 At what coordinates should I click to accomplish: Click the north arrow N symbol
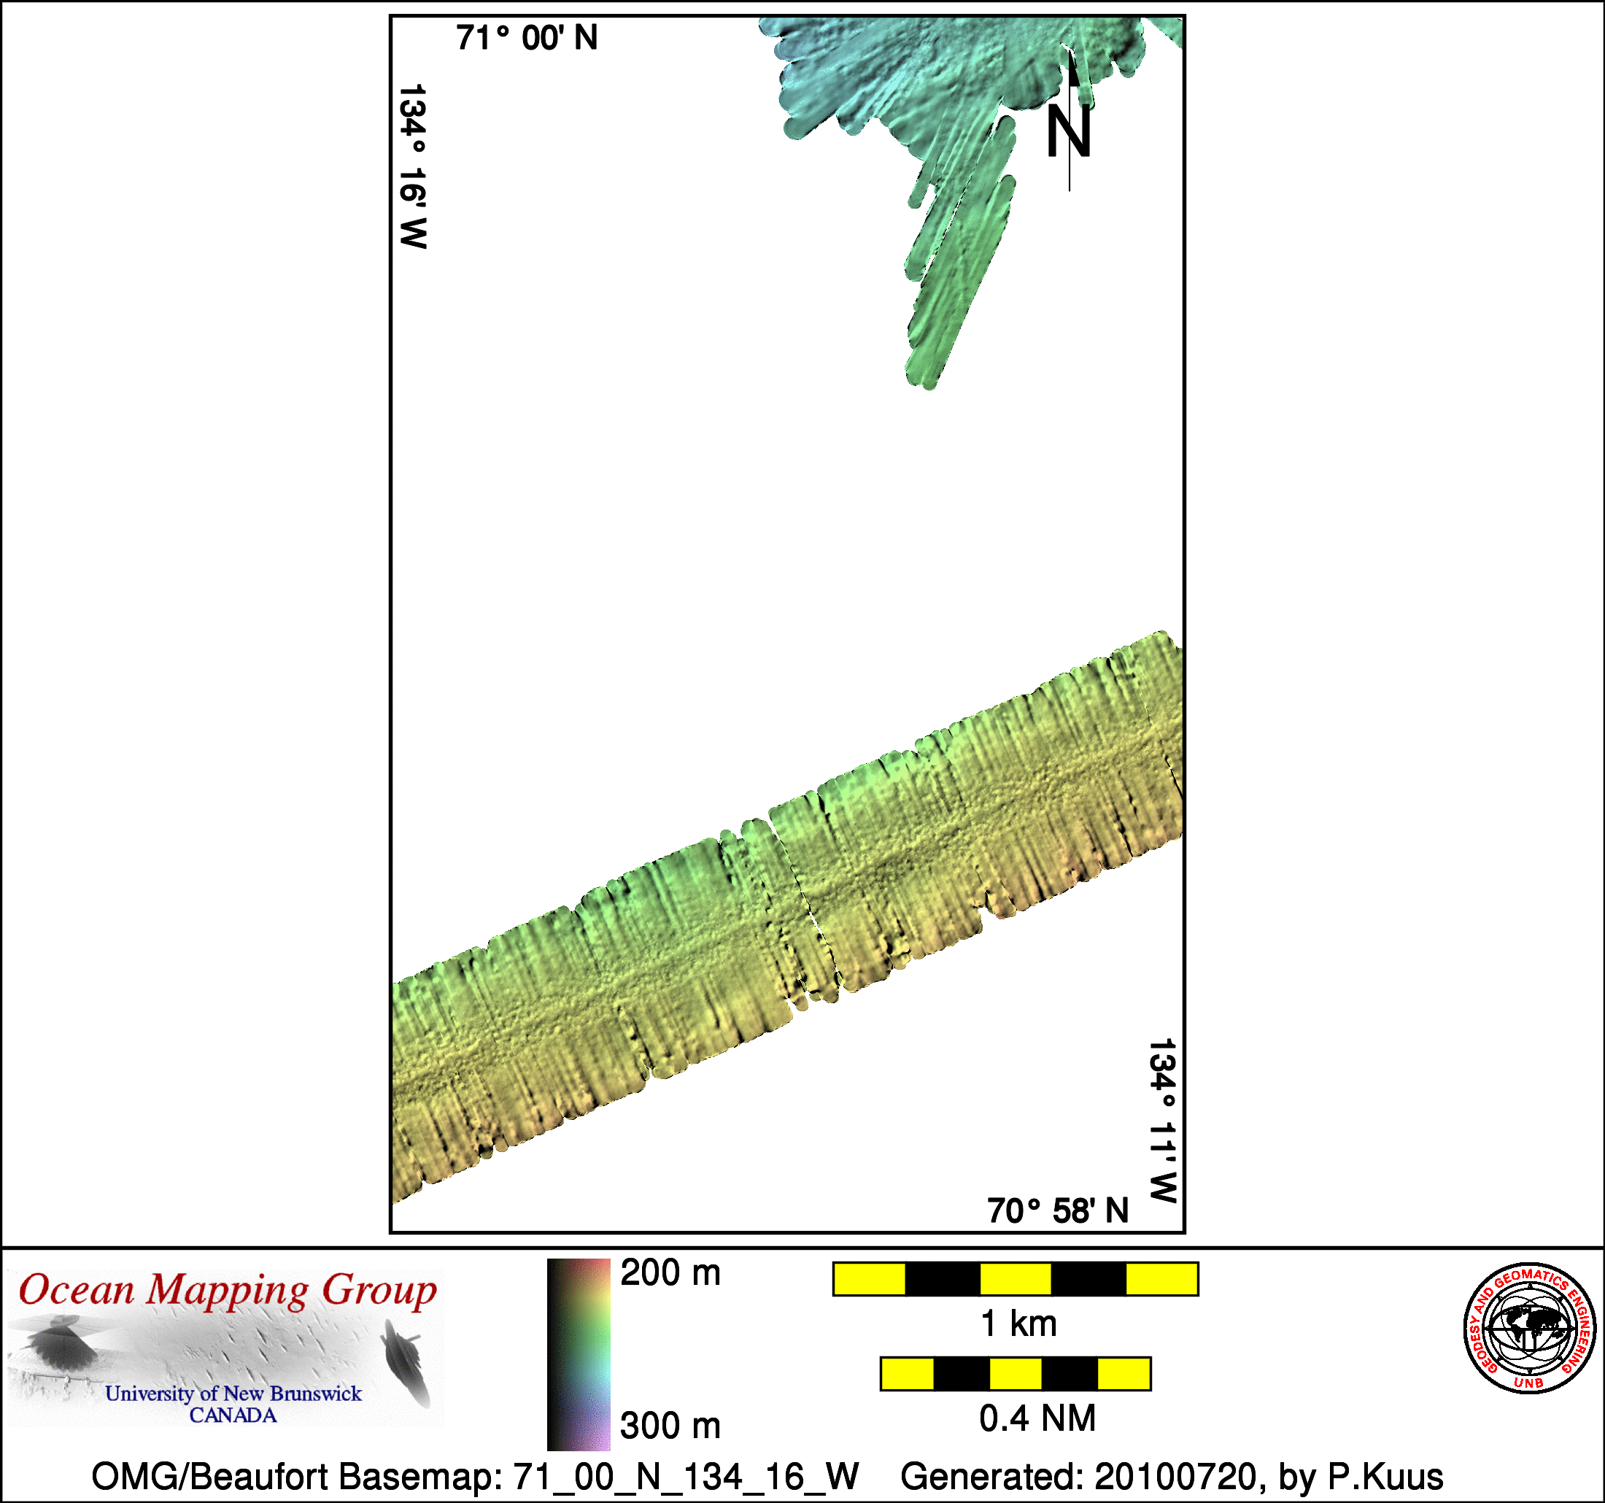pyautogui.click(x=1068, y=131)
